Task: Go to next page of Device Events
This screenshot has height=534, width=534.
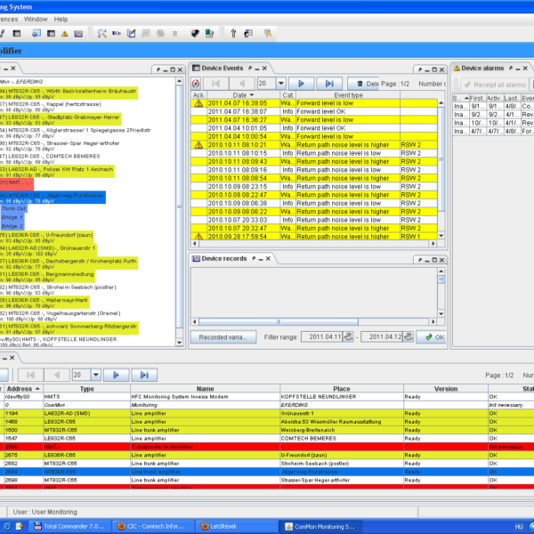Action: point(302,83)
